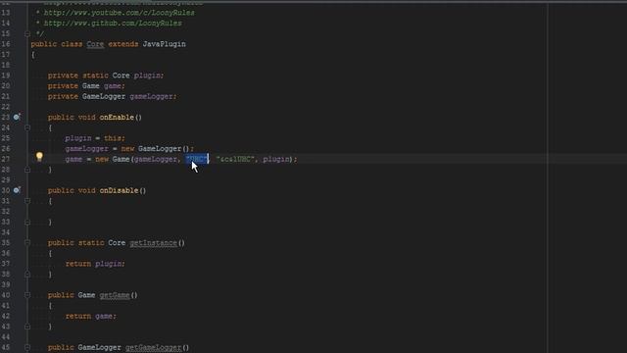Click the plugin argument in the Game constructor
This screenshot has width=627, height=353.
pyautogui.click(x=276, y=159)
